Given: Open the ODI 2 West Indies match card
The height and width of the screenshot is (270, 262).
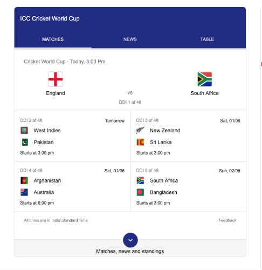Looking at the screenshot, I should click(72, 136).
